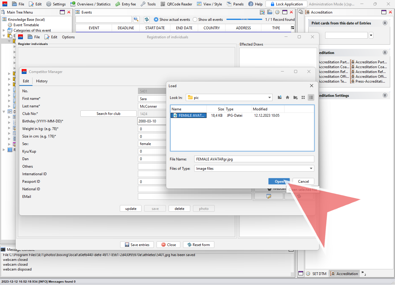This screenshot has width=395, height=285.
Task: Click the Cancel button in Load dialog
Action: pos(303,181)
